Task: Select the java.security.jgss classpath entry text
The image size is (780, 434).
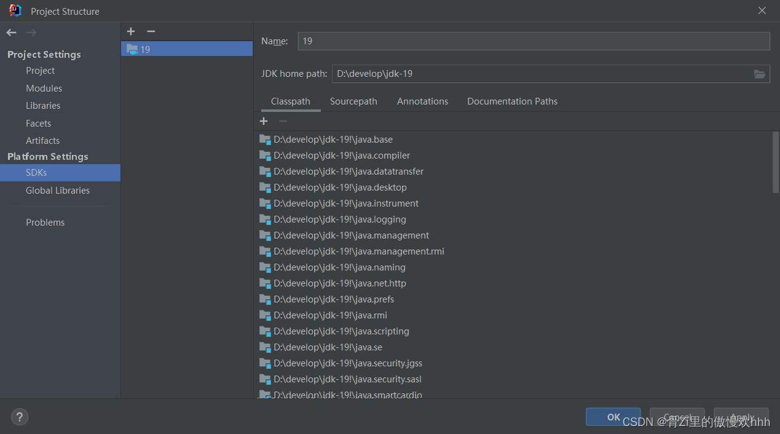Action: 348,363
